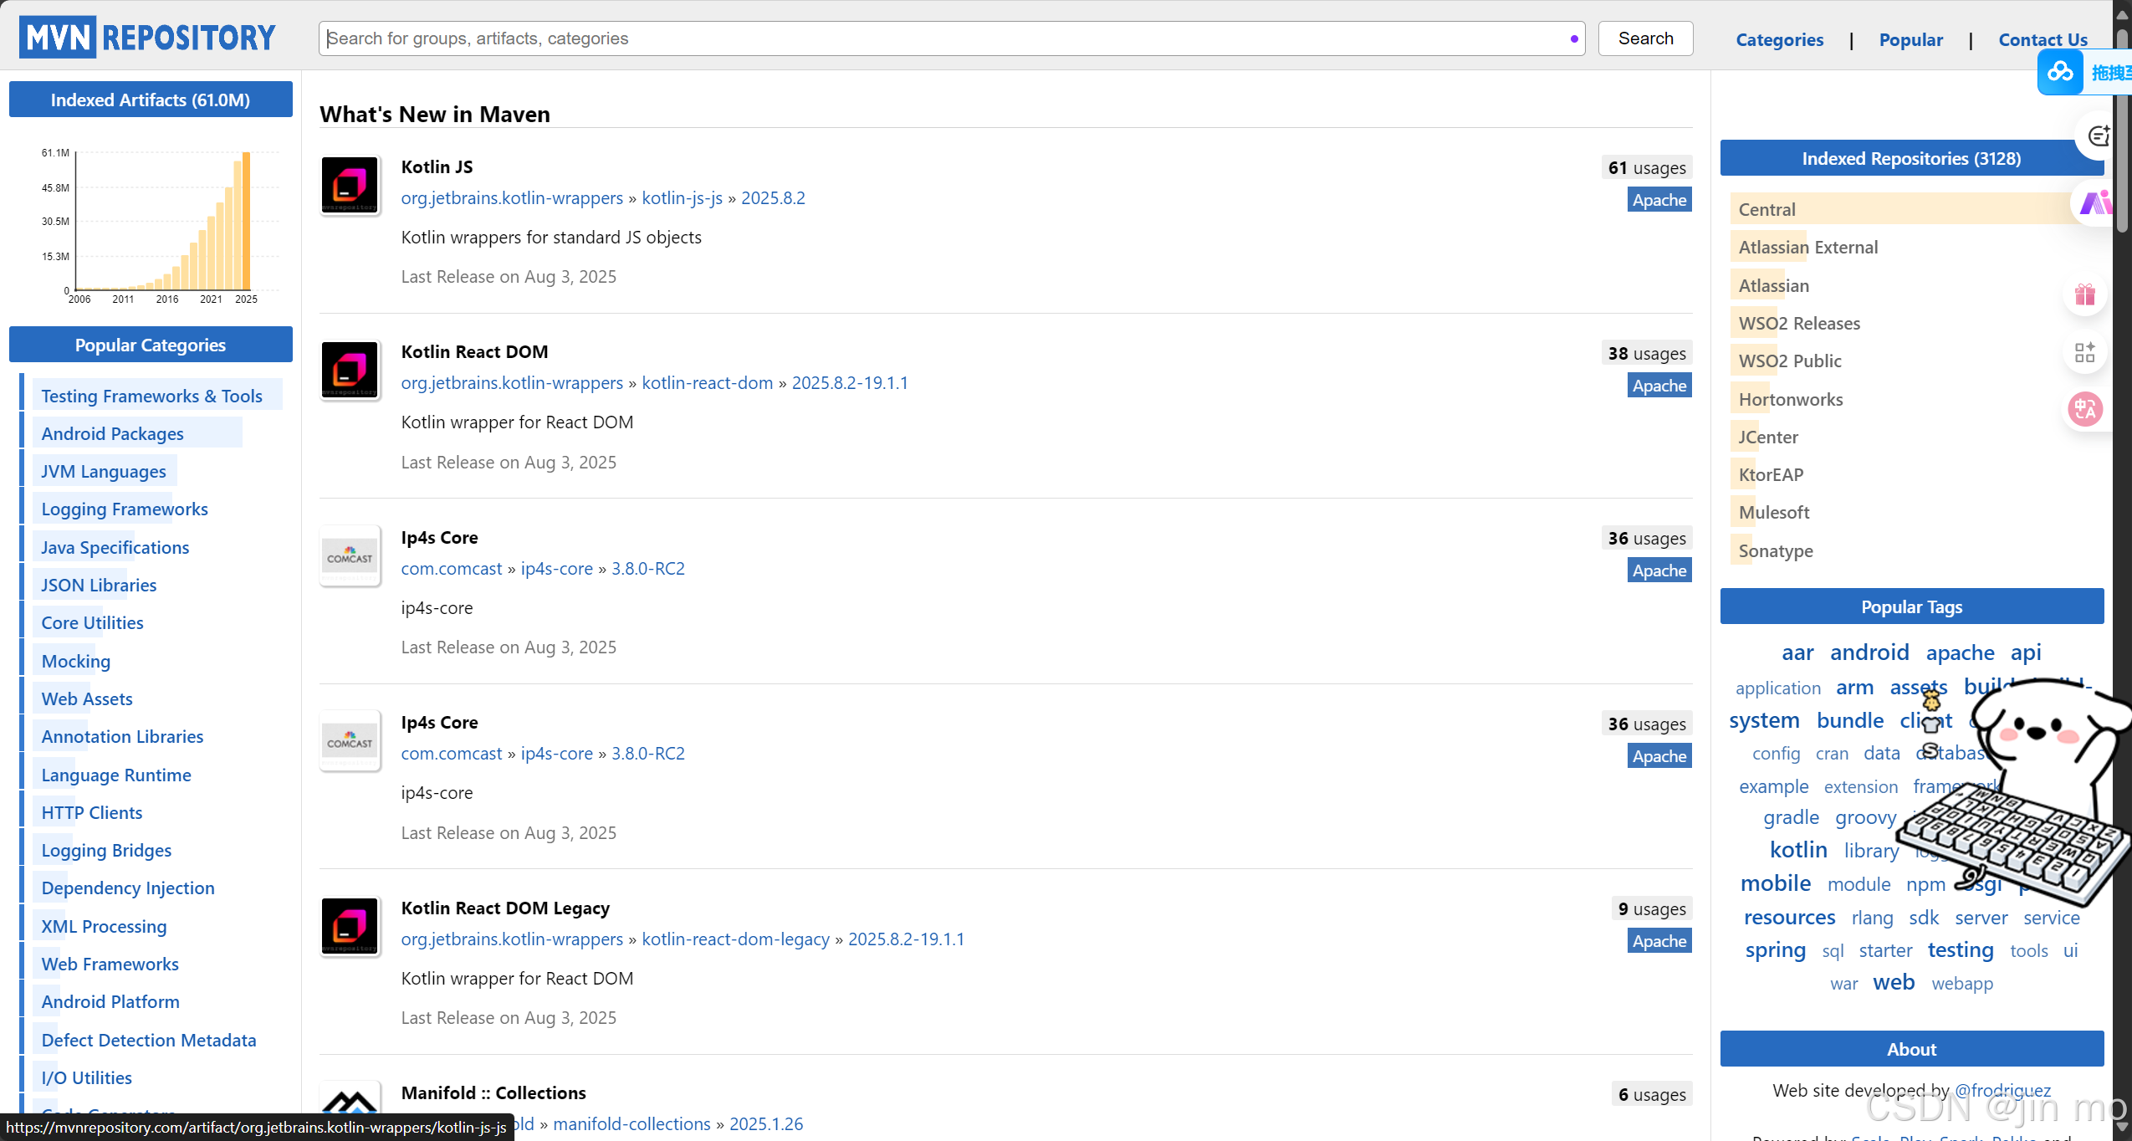Open Defect Detection Metadata category
Image resolution: width=2132 pixels, height=1141 pixels.
[x=149, y=1040]
